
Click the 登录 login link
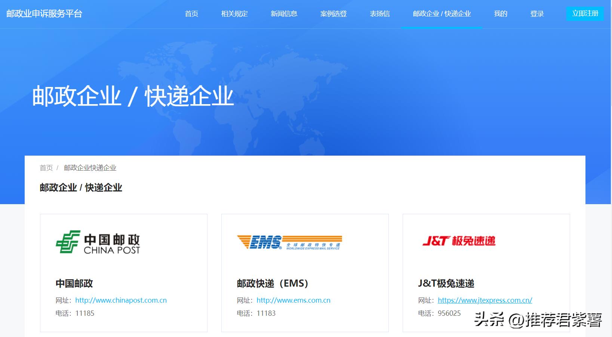(x=536, y=14)
